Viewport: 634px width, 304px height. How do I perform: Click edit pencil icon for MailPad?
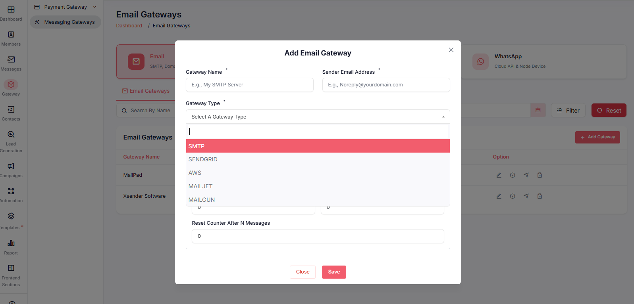click(x=499, y=175)
